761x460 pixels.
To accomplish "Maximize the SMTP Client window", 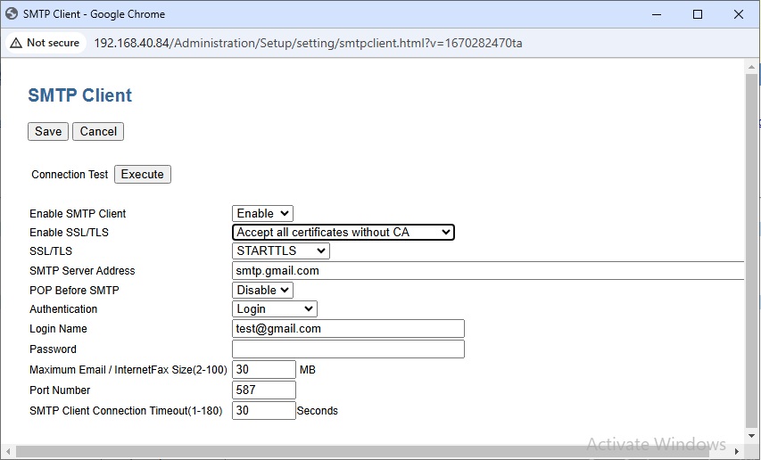I will 698,14.
